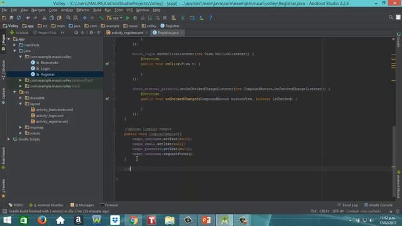Viewport: 402px width, 226px height.
Task: Click the Replace toolbar icon
Action: 75,18
